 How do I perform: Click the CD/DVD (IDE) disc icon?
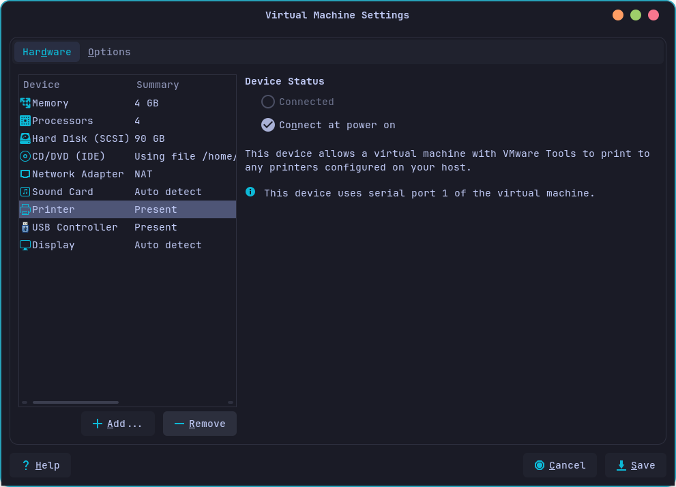[26, 156]
